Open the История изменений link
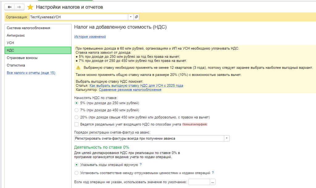316x188 pixels. tap(90, 37)
